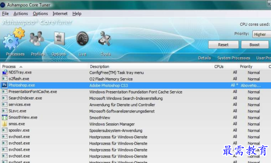Click the o2flash.exe process icon

pyautogui.click(x=5, y=79)
